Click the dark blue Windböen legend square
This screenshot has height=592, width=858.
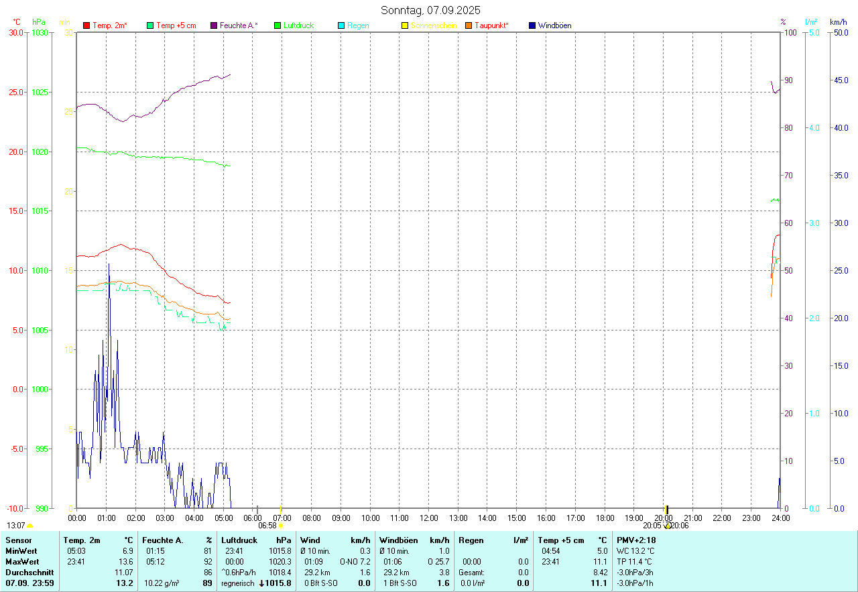(x=532, y=25)
